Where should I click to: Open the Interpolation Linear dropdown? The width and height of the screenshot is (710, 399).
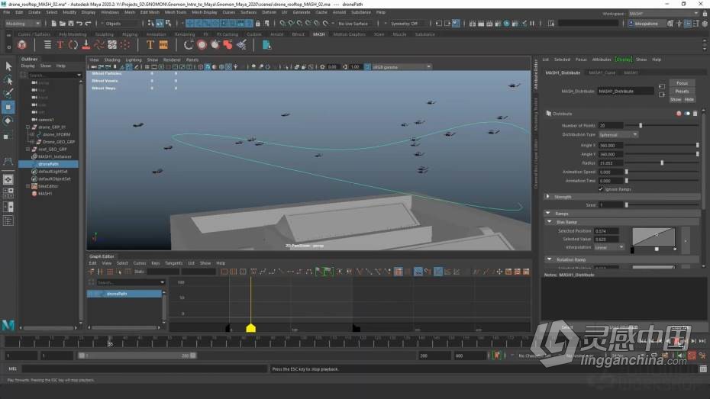pos(609,247)
